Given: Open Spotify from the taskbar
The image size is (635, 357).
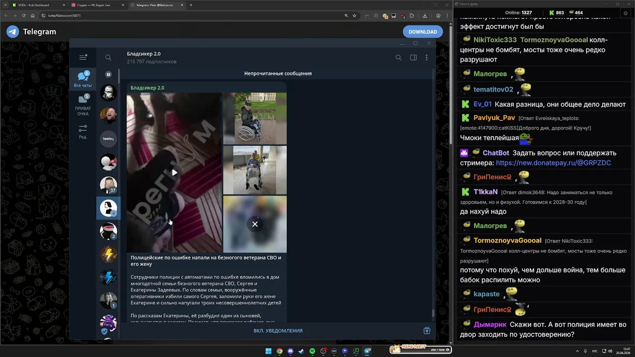Looking at the screenshot, I should (312, 351).
